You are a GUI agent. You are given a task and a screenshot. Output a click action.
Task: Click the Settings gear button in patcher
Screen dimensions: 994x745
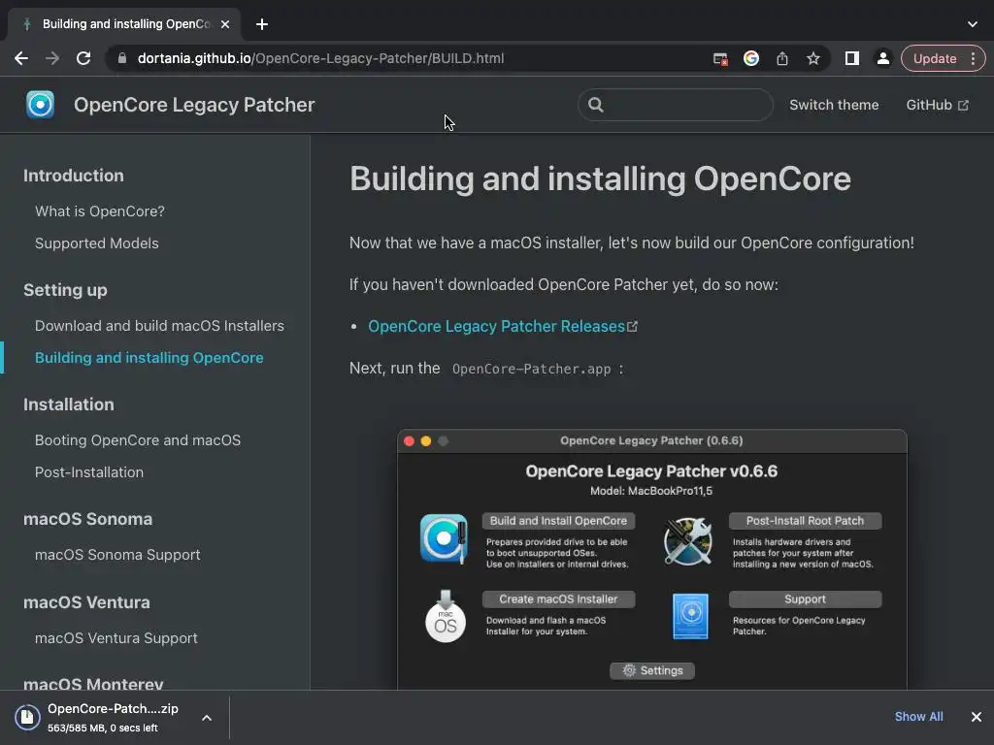651,671
